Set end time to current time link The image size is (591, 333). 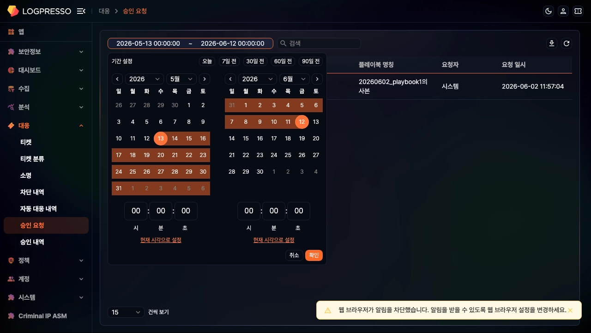(274, 240)
